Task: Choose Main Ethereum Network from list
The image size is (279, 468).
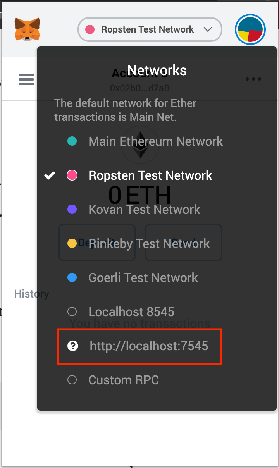Action: click(x=156, y=141)
